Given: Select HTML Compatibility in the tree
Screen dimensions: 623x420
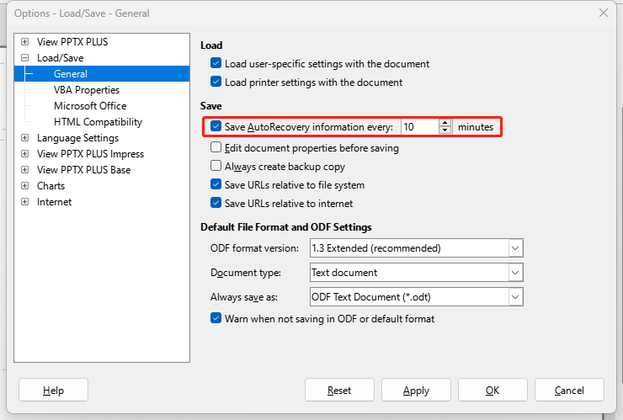Looking at the screenshot, I should [99, 121].
